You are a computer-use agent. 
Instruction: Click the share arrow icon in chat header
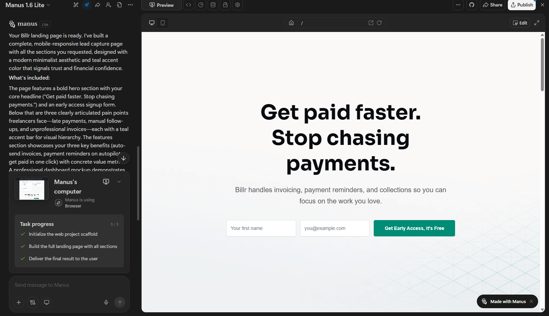[x=98, y=5]
